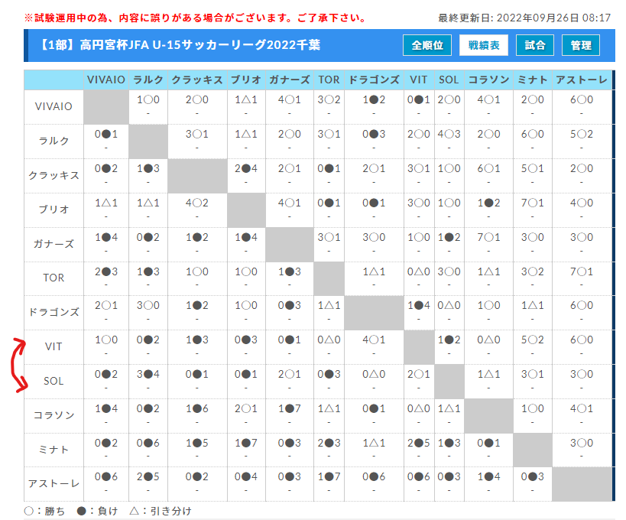Click アストーレ vs TOR result 1●7

tap(329, 477)
